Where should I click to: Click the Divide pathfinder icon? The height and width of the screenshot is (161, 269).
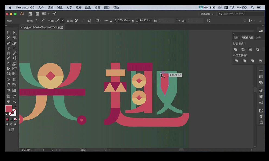pyautogui.click(x=236, y=61)
